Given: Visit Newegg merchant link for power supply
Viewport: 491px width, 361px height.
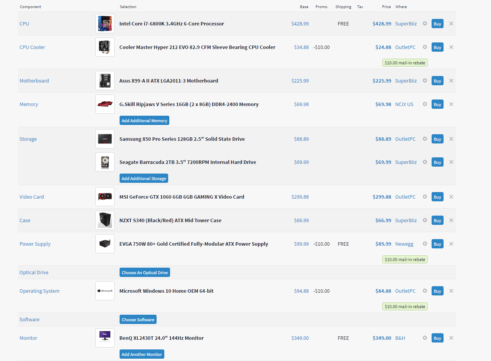Looking at the screenshot, I should (x=404, y=244).
